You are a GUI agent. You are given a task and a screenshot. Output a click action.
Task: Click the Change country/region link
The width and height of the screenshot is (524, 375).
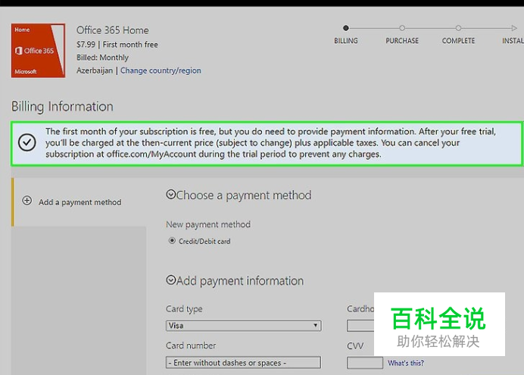coord(161,70)
